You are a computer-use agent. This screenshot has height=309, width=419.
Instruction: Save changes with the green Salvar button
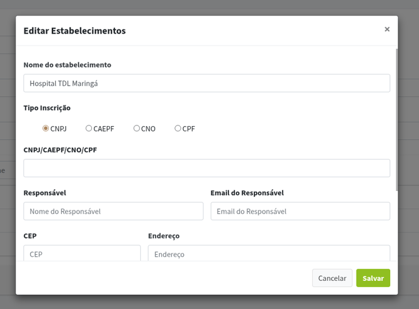coord(373,278)
